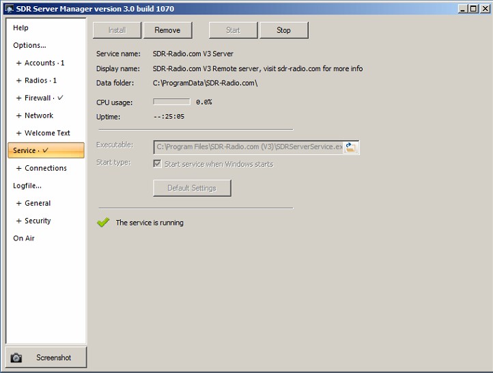Expand the Radios section
493x373 pixels.
[18, 81]
